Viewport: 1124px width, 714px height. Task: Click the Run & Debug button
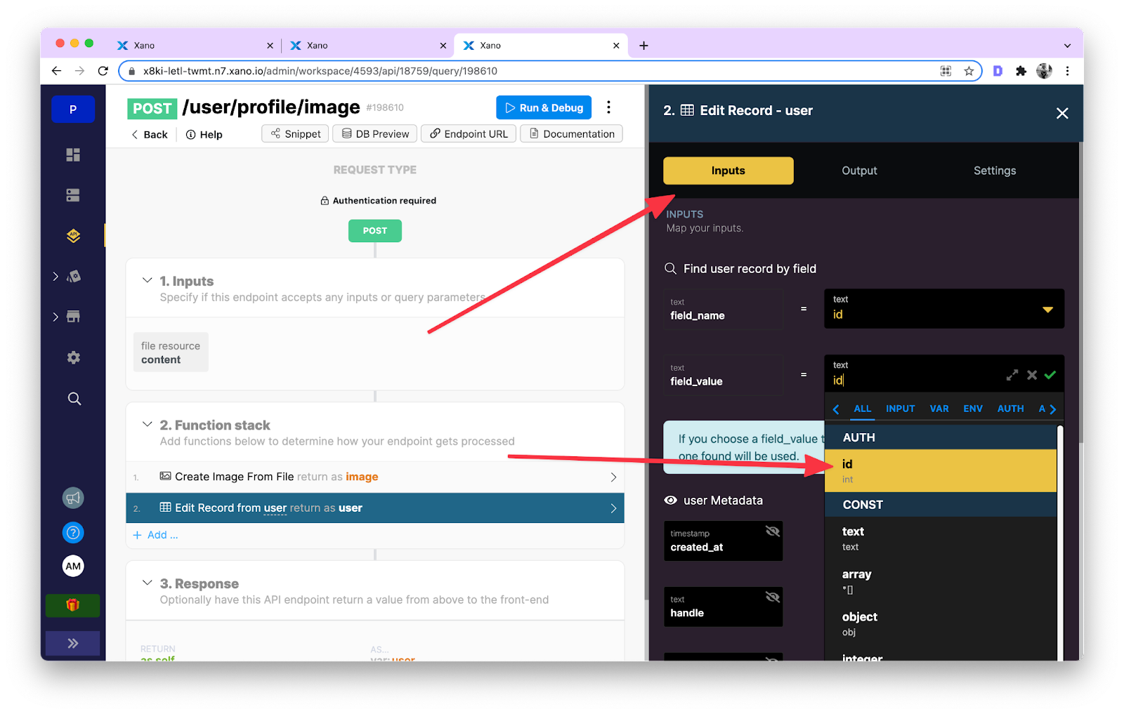(x=543, y=107)
